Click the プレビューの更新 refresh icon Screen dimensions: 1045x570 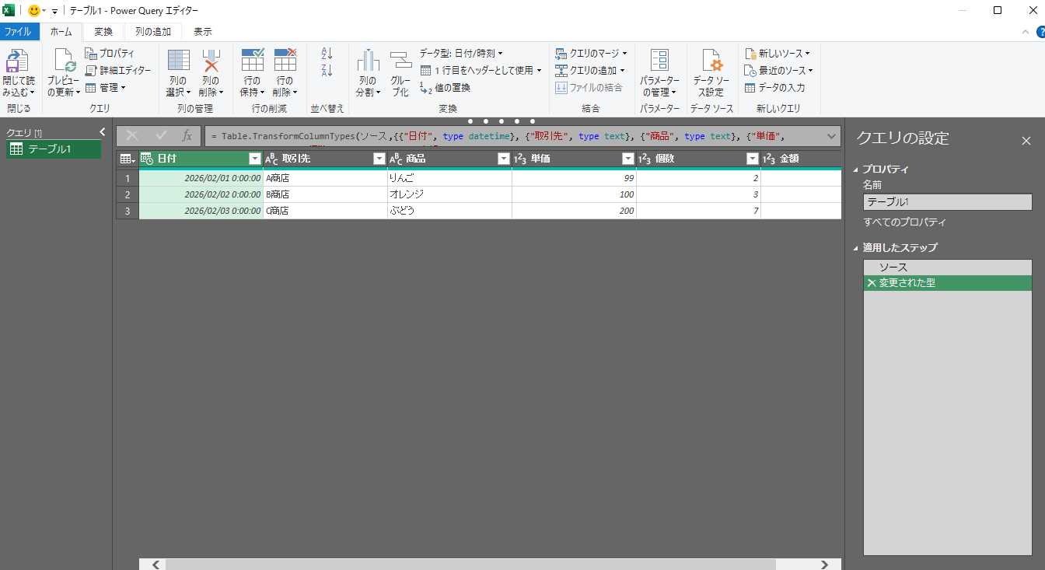(x=63, y=61)
